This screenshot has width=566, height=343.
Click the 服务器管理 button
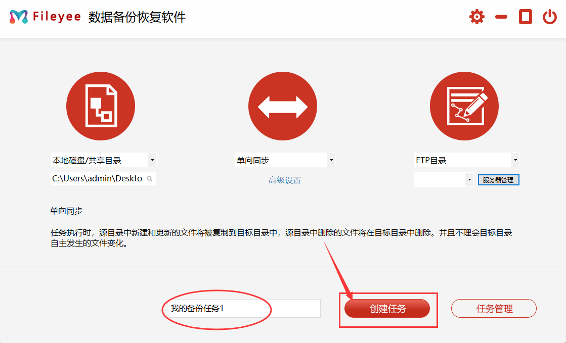(498, 180)
